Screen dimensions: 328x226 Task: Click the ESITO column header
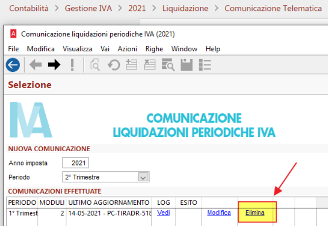188,202
